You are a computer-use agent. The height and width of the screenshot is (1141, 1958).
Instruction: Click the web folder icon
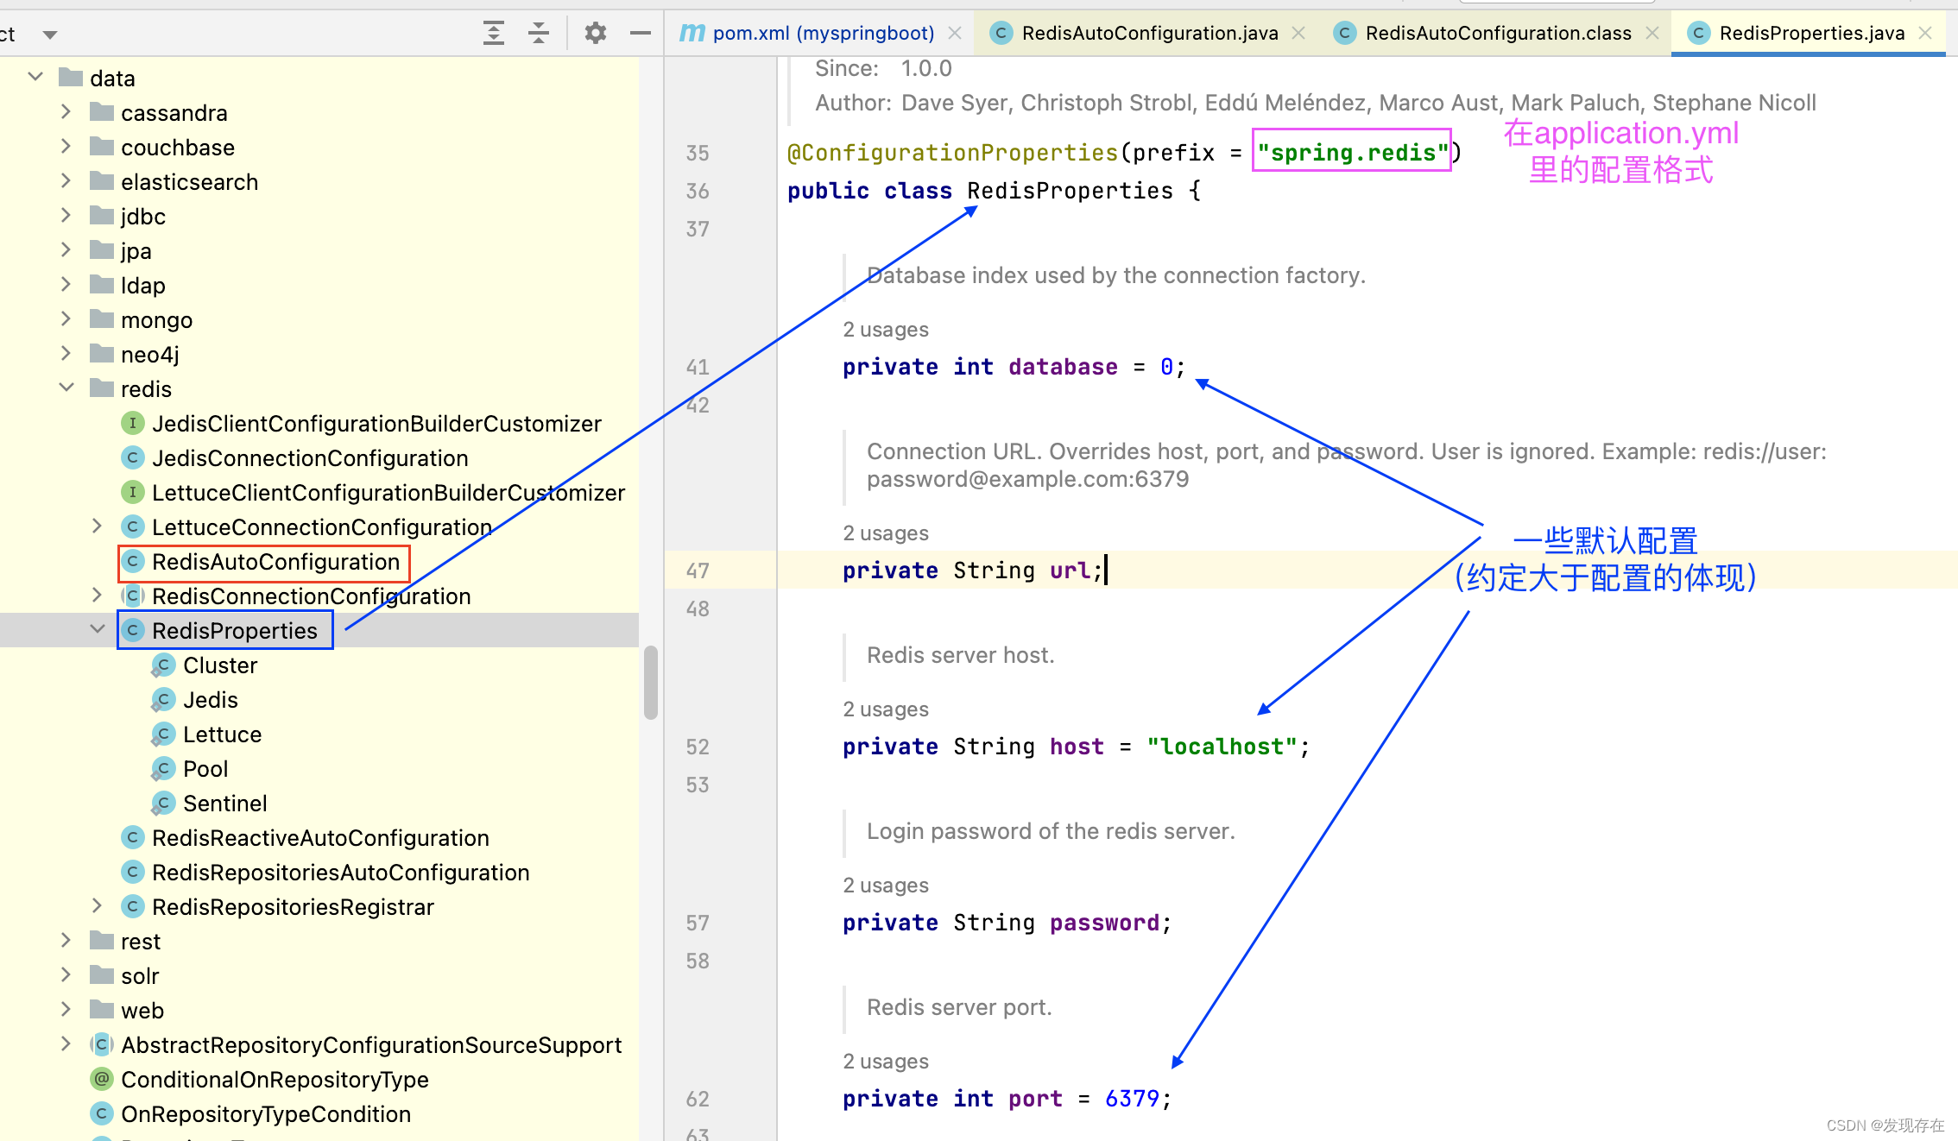[102, 1009]
